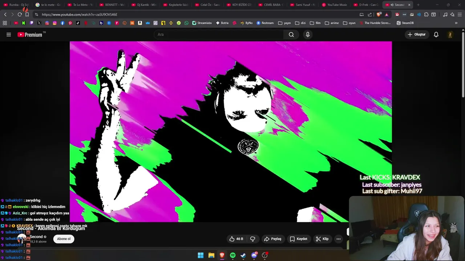
Task: Open the YouTube hamburger guide menu
Action: click(9, 34)
